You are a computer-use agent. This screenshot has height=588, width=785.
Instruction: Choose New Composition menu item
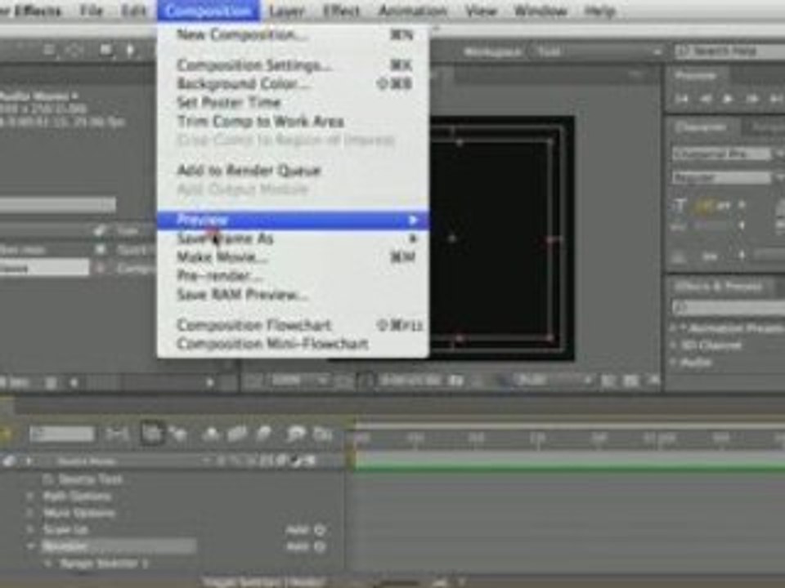pyautogui.click(x=293, y=35)
